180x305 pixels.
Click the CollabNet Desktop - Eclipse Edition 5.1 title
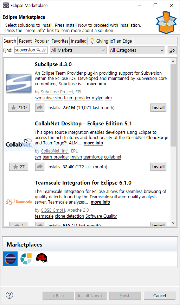tap(83, 124)
